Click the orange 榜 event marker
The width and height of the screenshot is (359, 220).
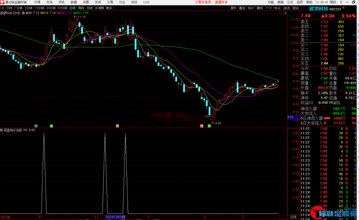click(117, 126)
